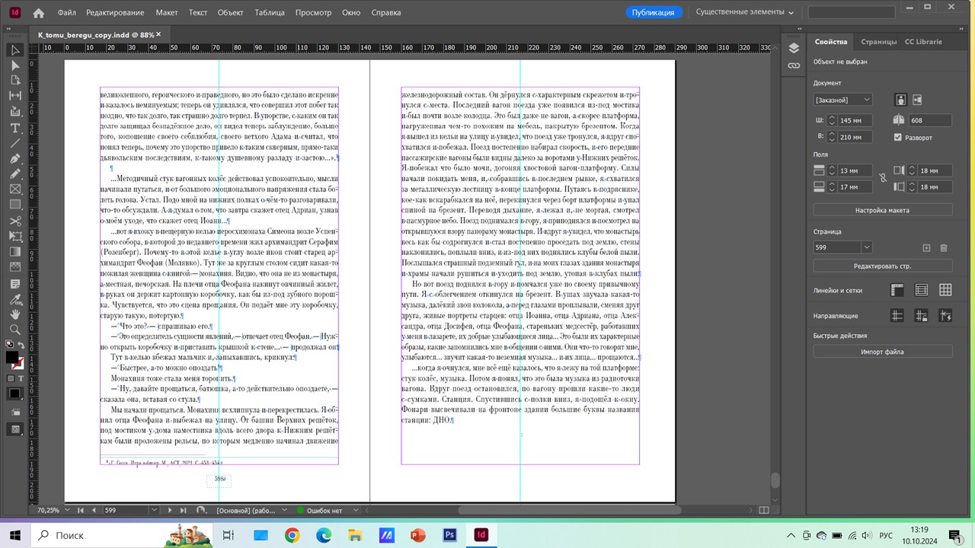975x548 pixels.
Task: Expand the page 599 dropdown in Properties
Action: coord(866,247)
